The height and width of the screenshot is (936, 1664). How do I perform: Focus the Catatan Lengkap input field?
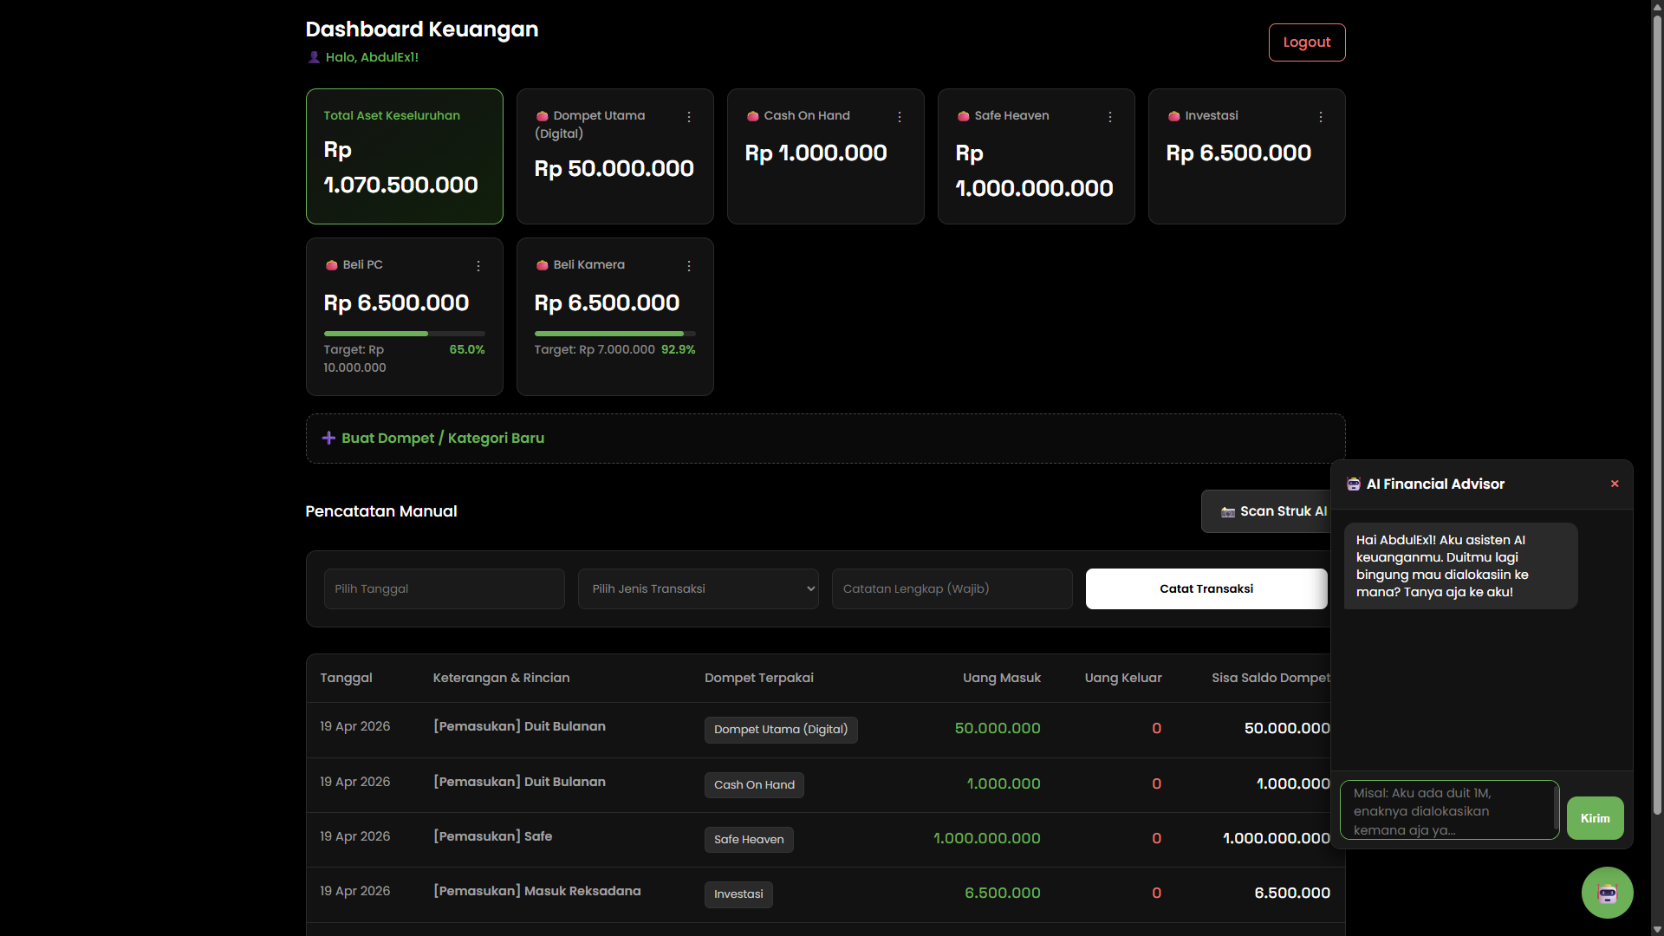(952, 589)
